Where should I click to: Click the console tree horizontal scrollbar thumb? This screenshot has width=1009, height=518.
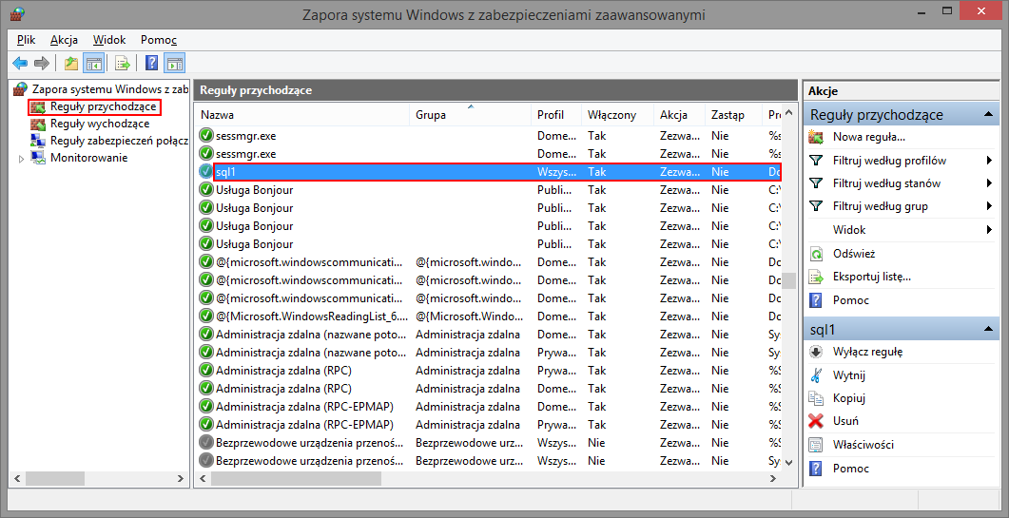click(x=55, y=479)
